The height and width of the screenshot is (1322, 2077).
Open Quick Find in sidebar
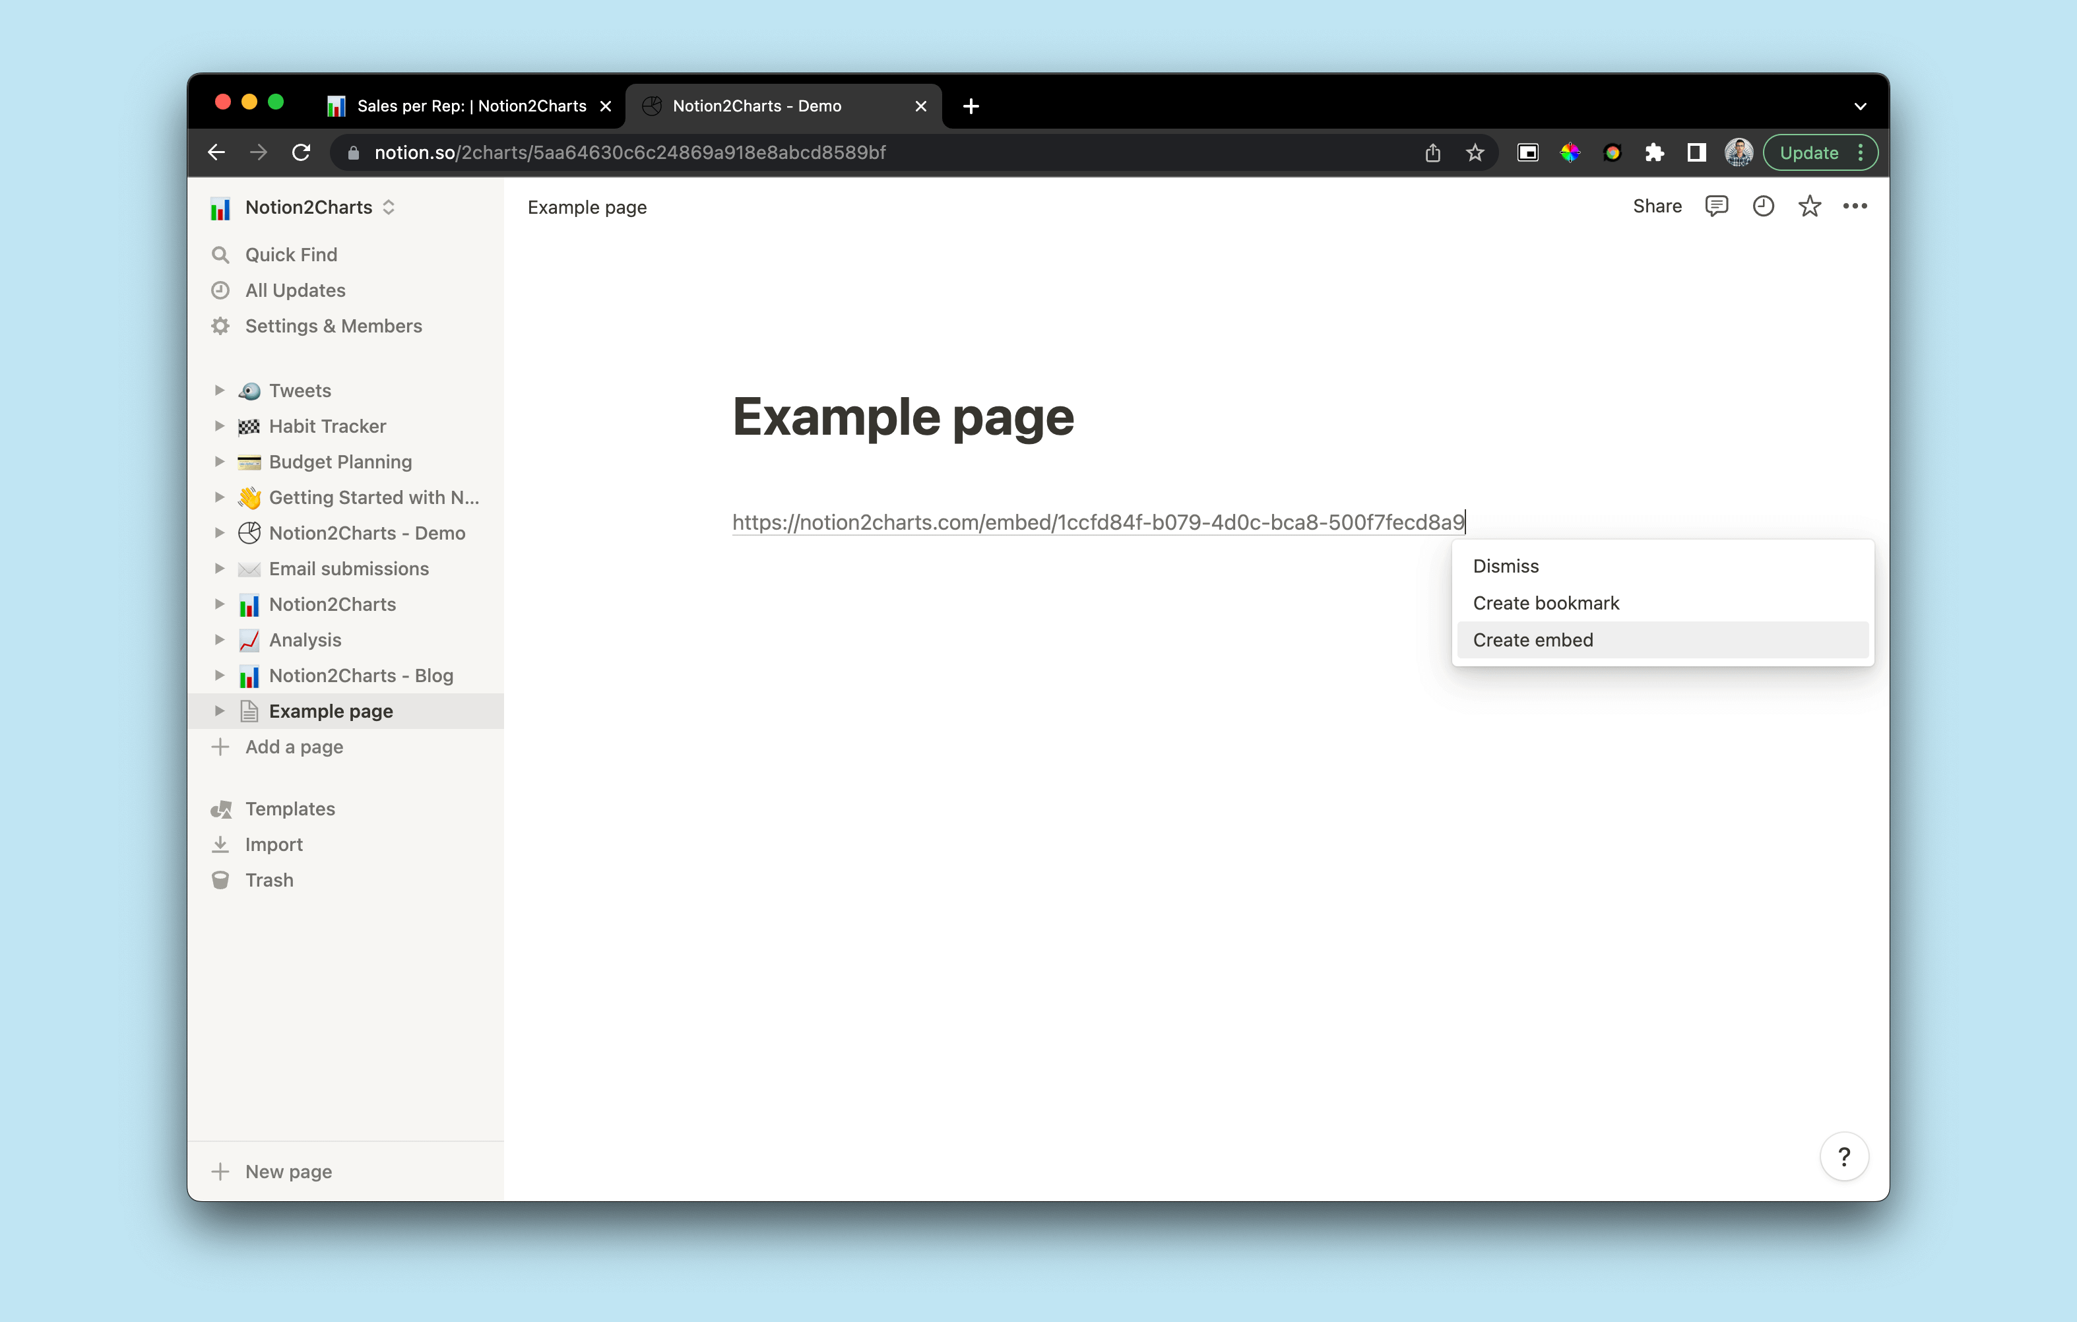[x=291, y=253]
